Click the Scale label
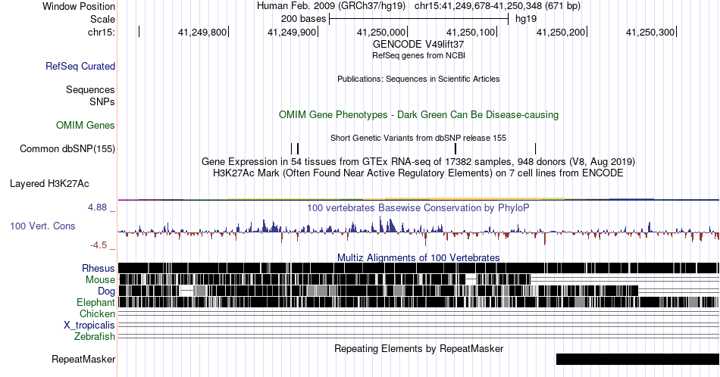 (x=102, y=19)
